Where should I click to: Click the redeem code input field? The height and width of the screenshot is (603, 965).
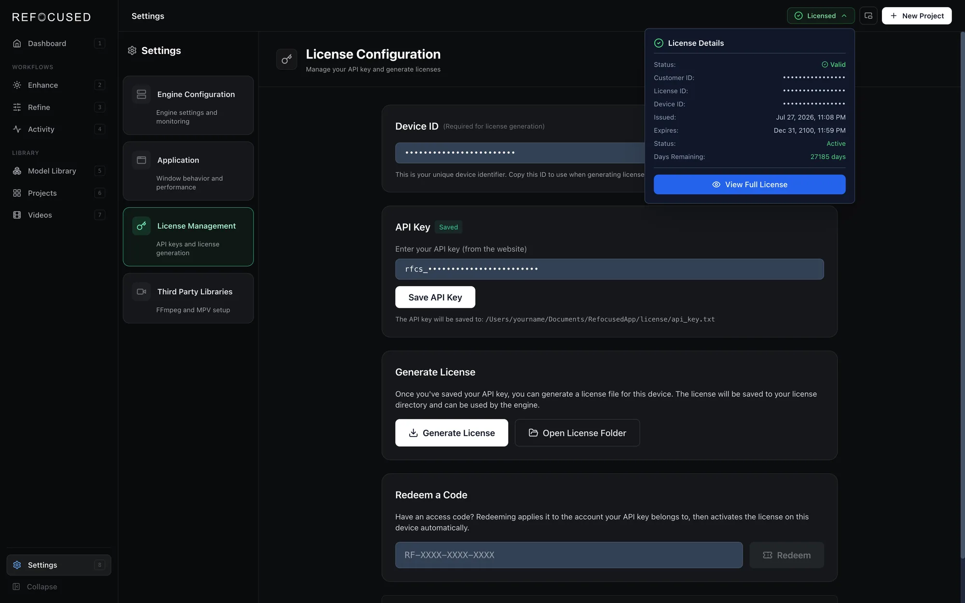coord(569,555)
